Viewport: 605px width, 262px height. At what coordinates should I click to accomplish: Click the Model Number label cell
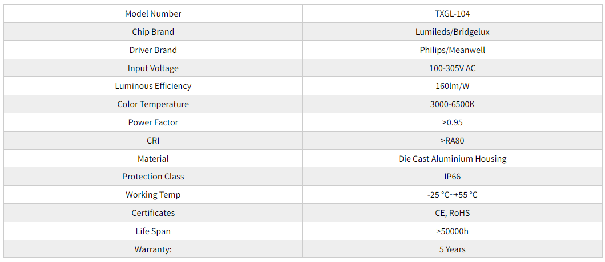(153, 14)
